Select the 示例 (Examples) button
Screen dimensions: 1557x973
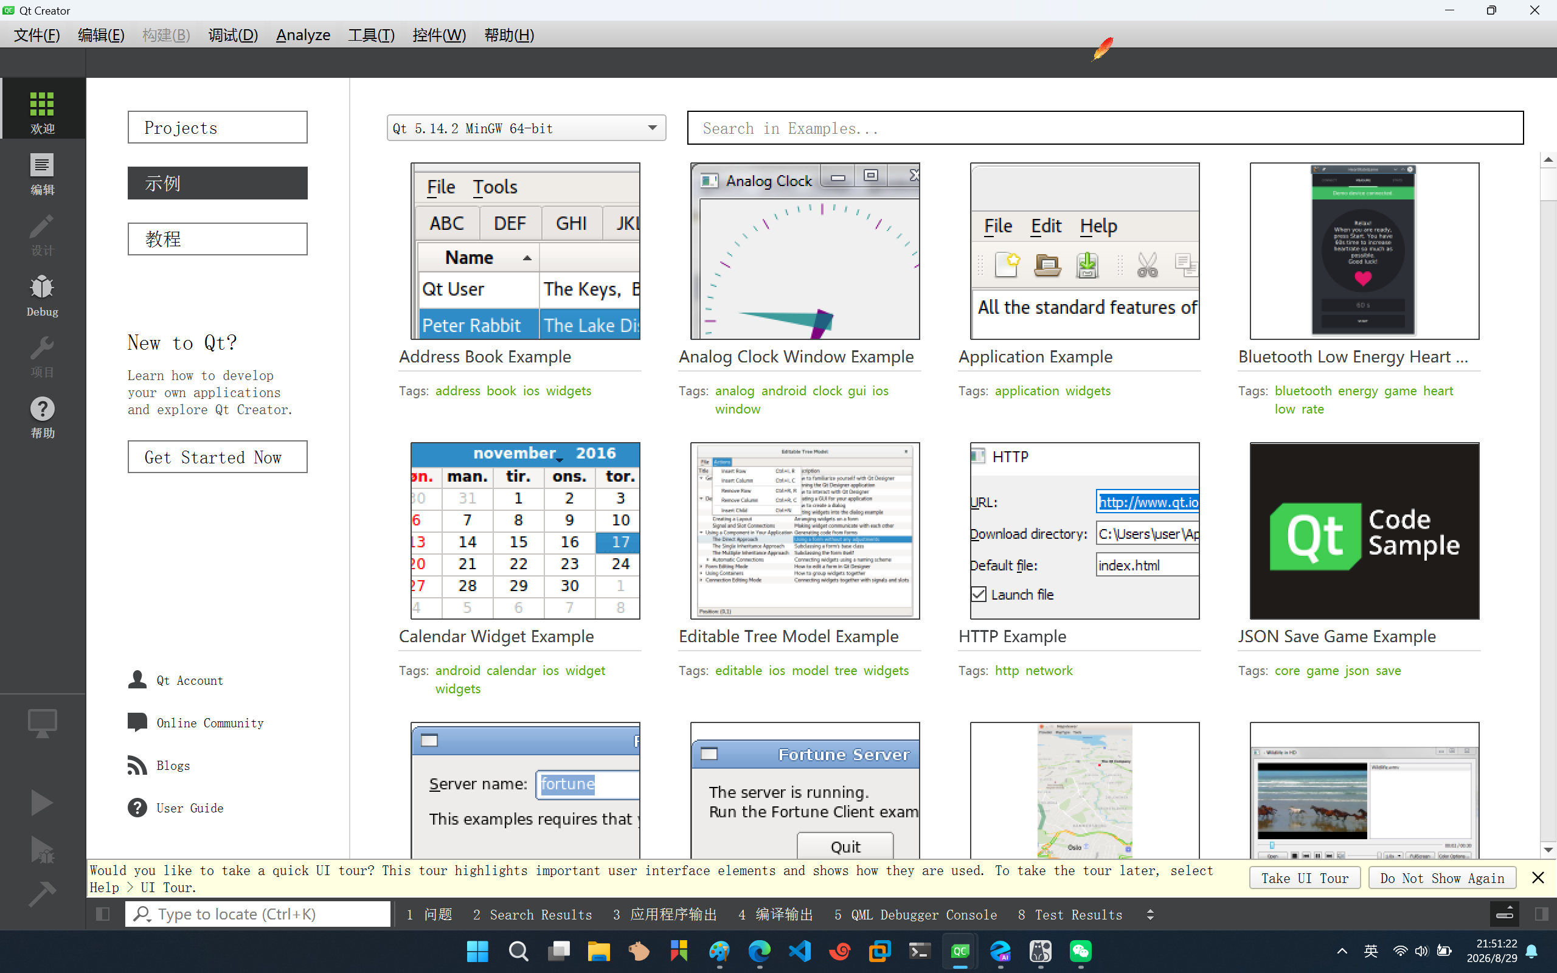(x=218, y=184)
